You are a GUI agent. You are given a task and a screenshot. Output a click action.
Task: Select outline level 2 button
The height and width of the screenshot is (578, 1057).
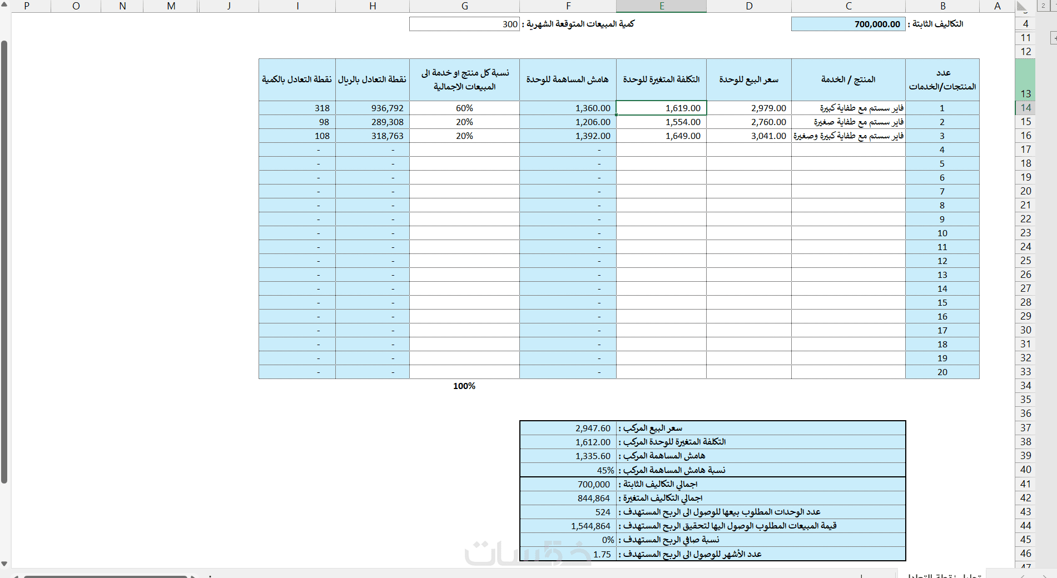pos(1043,6)
